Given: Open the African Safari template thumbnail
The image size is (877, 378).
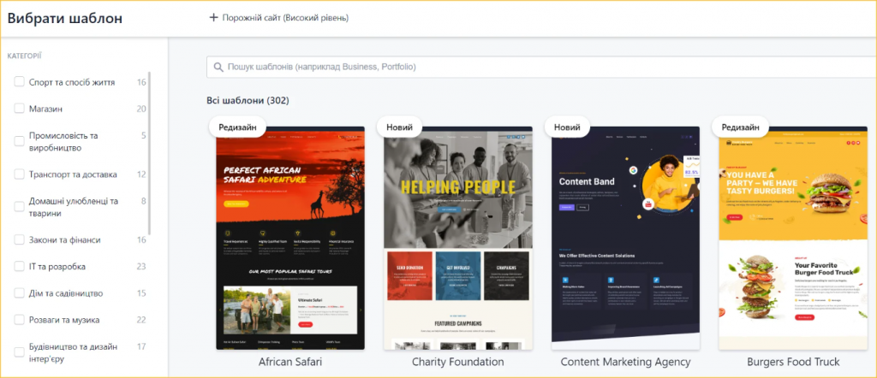Looking at the screenshot, I should 290,239.
